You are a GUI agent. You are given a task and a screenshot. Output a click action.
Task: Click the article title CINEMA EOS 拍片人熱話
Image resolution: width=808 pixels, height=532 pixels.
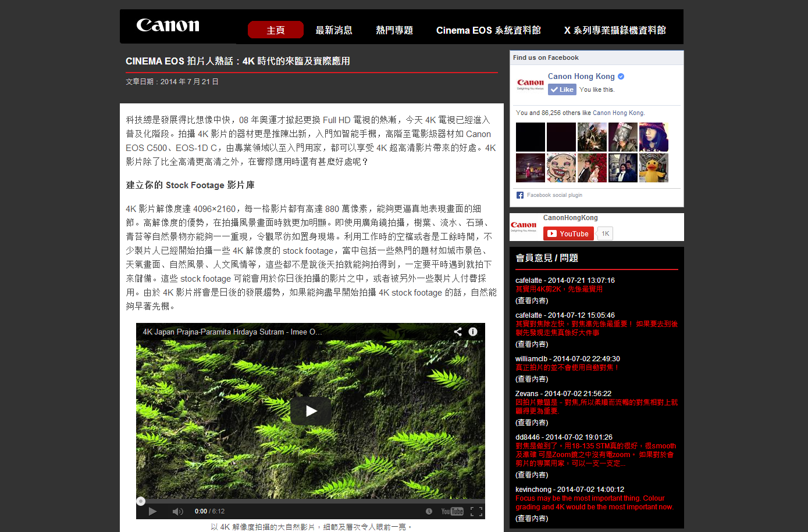[238, 61]
